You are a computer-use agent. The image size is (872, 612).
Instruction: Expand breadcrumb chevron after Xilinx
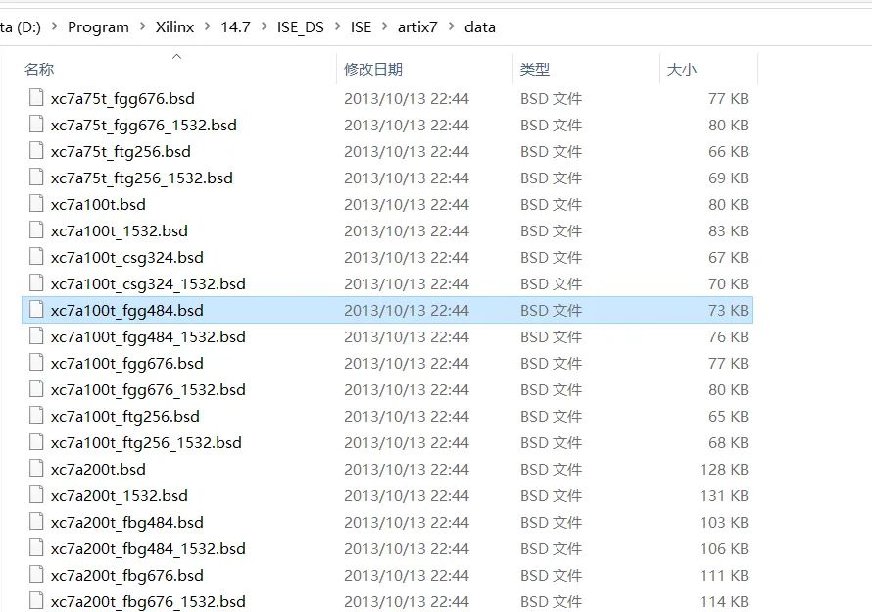pos(208,26)
